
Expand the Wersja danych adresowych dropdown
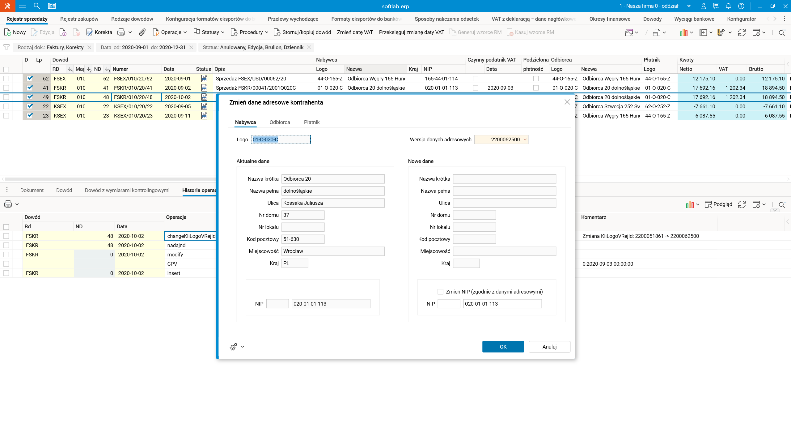pyautogui.click(x=525, y=139)
